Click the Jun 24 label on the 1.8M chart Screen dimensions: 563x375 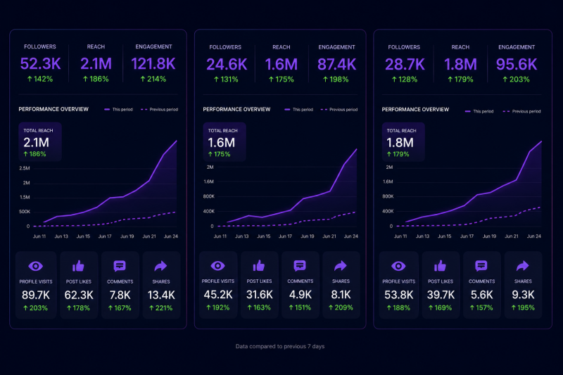click(x=533, y=236)
